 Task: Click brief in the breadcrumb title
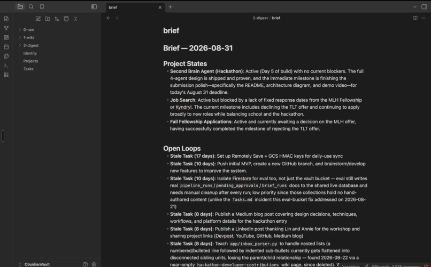point(276,18)
